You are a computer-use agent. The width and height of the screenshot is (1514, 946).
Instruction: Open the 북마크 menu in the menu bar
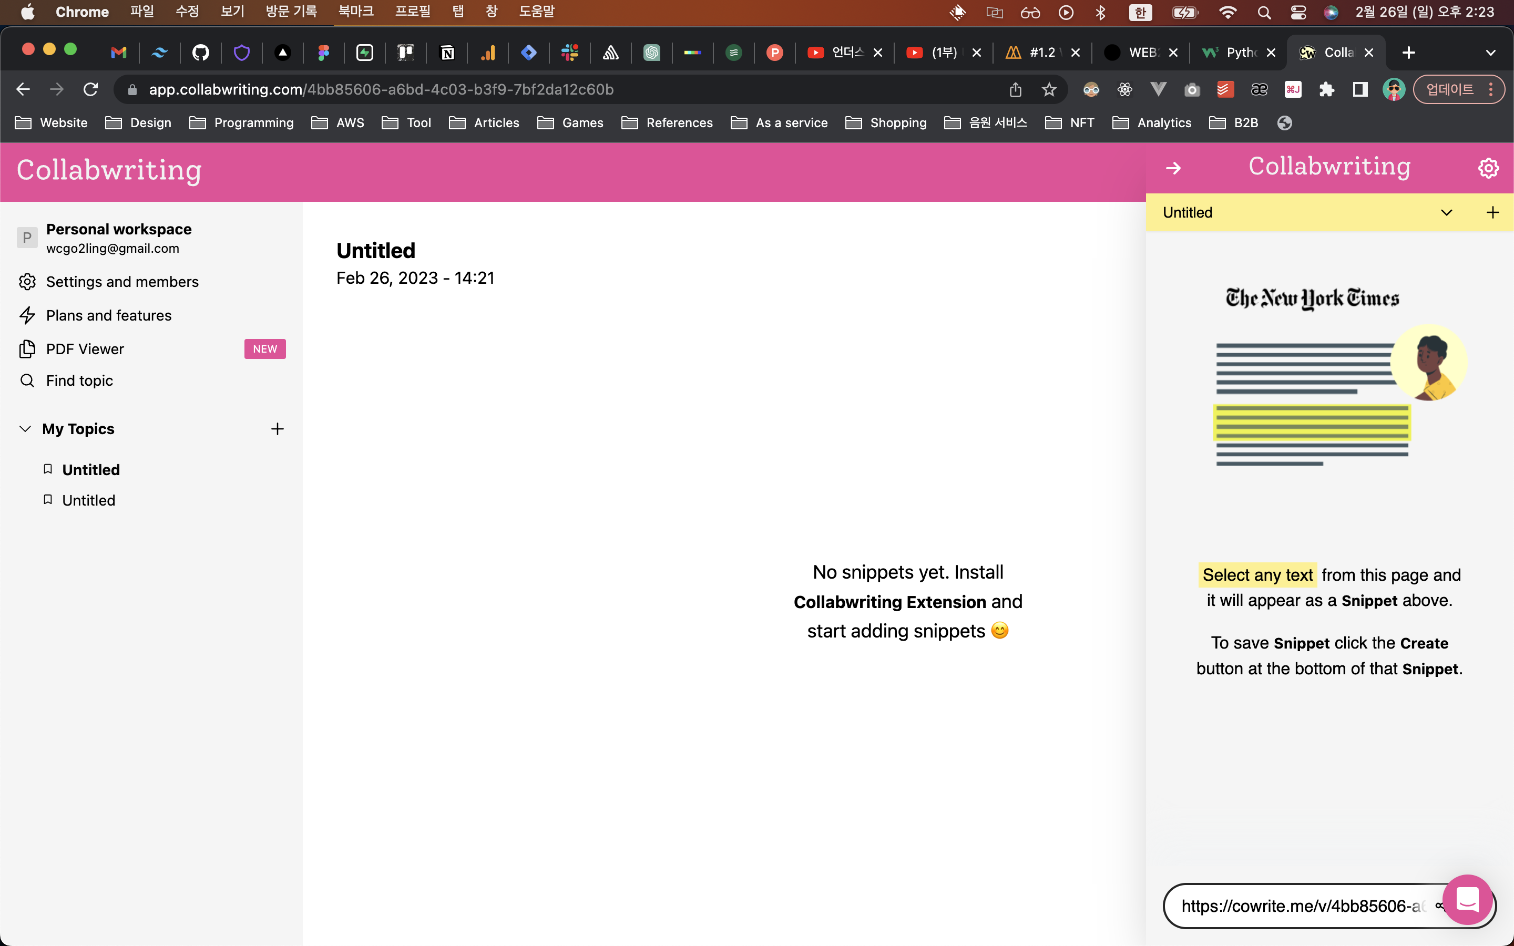tap(355, 12)
